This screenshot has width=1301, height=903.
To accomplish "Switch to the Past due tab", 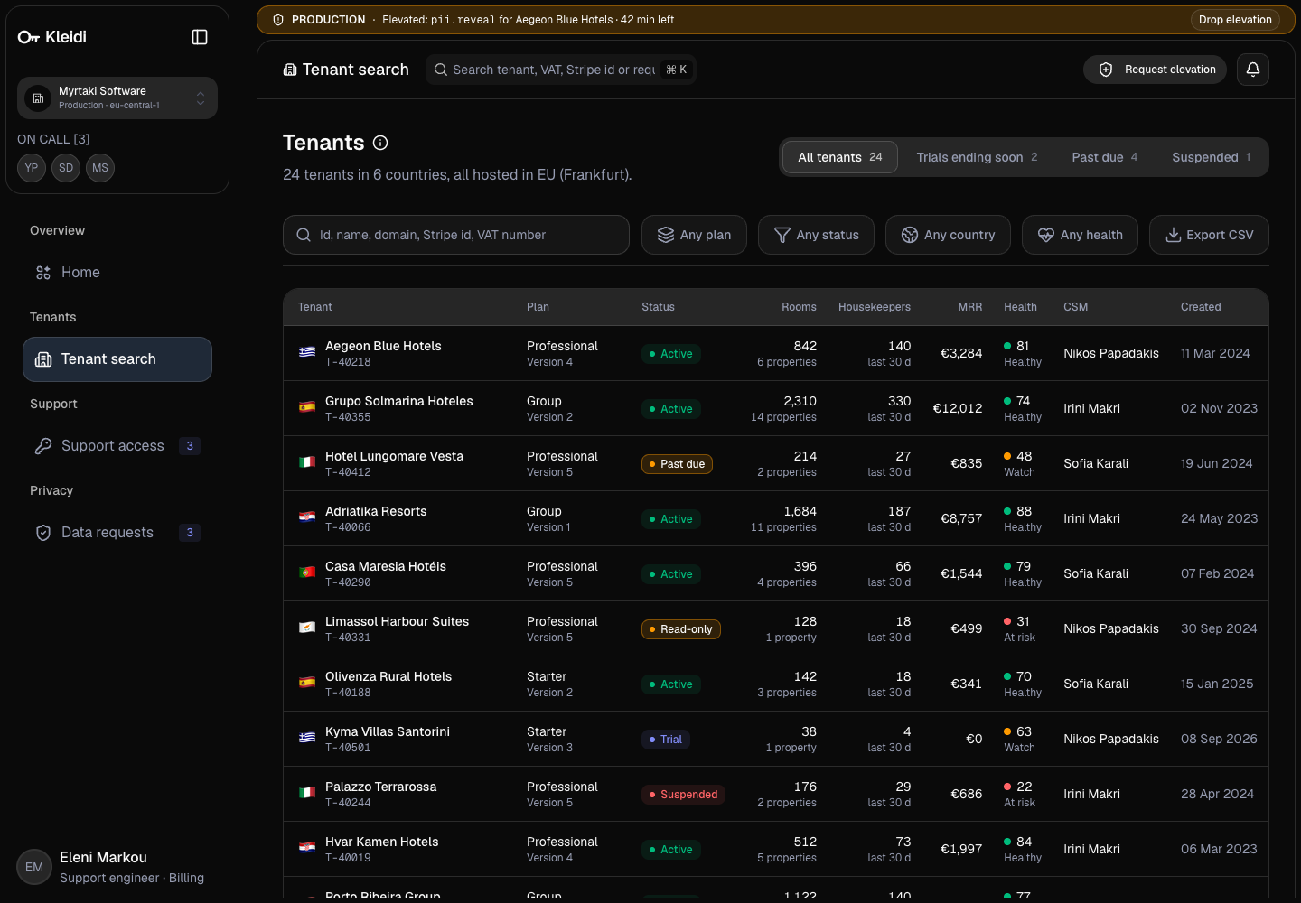I will pos(1104,157).
